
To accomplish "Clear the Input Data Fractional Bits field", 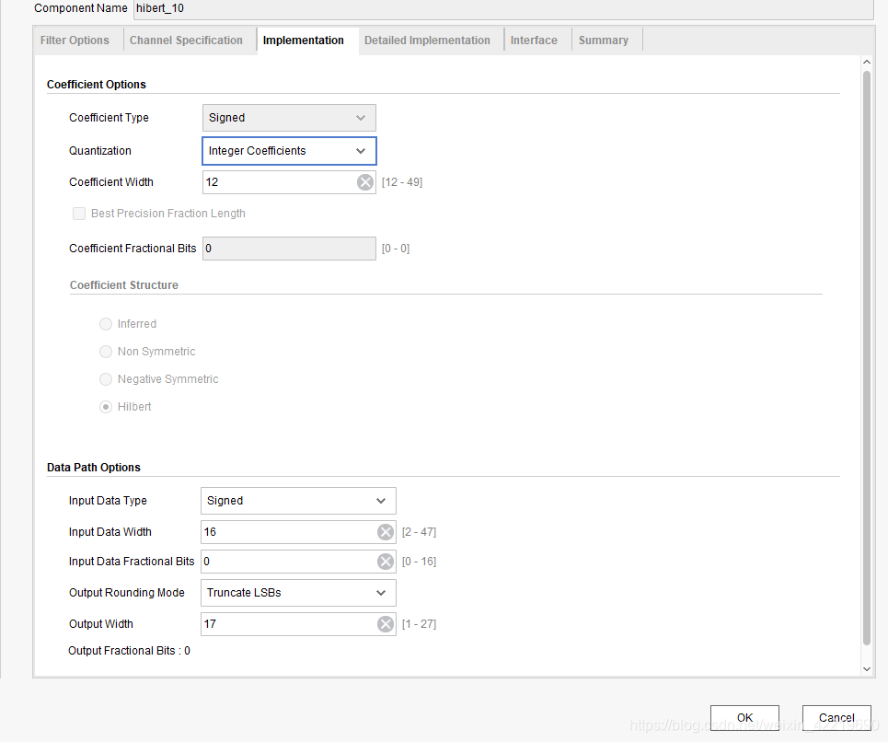I will click(386, 562).
